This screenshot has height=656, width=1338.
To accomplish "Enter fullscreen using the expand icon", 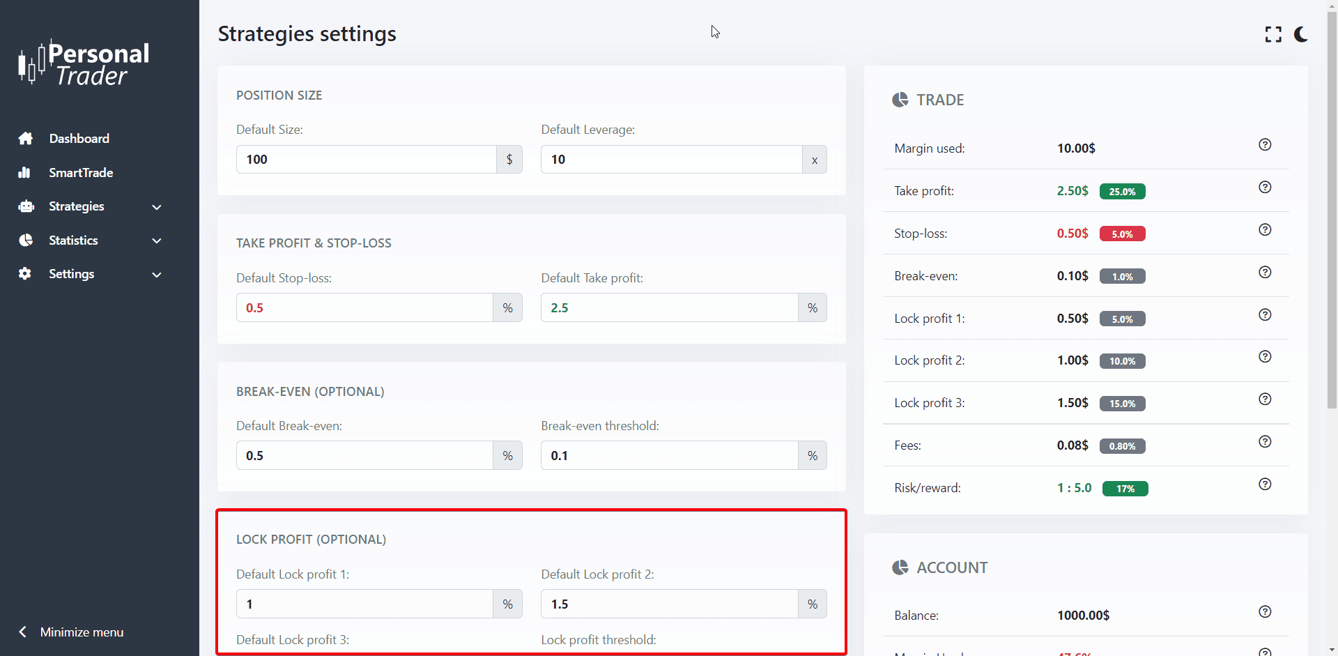I will 1273,34.
